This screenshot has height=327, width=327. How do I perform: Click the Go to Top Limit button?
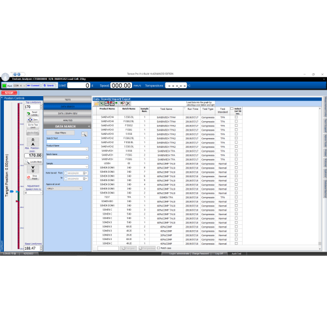click(x=33, y=126)
